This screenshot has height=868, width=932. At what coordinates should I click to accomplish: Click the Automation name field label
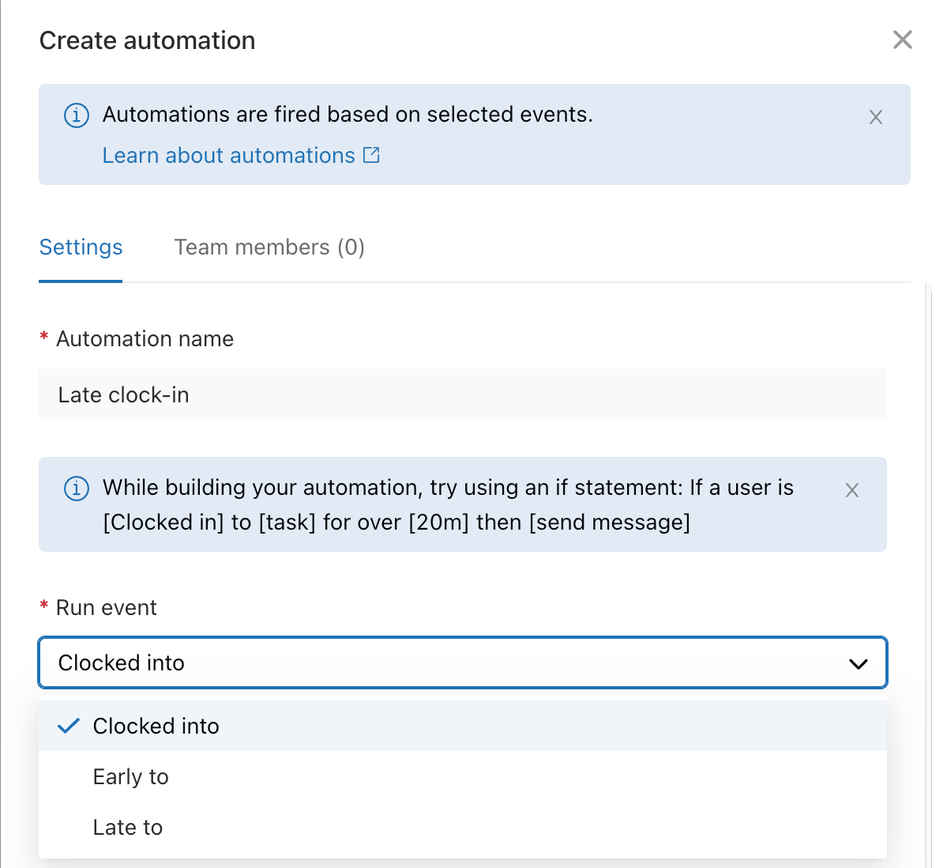click(145, 339)
